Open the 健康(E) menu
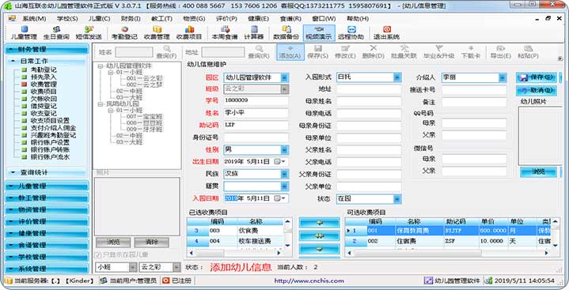The height and width of the screenshot is (290, 569). 258,18
